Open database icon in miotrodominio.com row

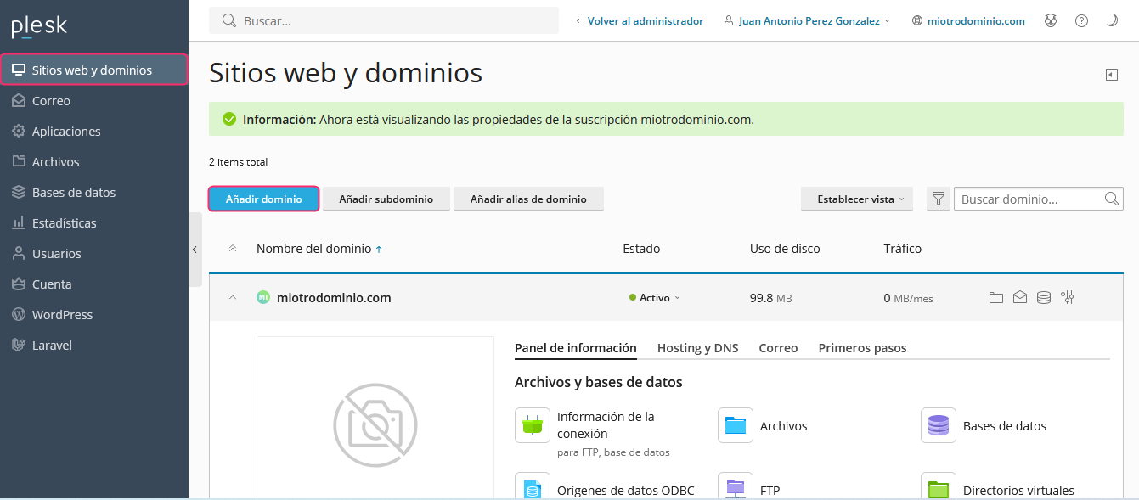click(x=1044, y=298)
